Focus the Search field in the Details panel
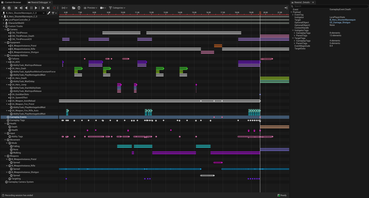This screenshot has width=369, height=198. click(x=330, y=6)
